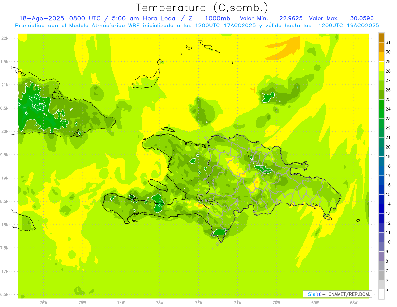Click the lime colorbar segment between 27 and 28
Image resolution: width=397 pixels, height=307 pixels.
[381, 76]
